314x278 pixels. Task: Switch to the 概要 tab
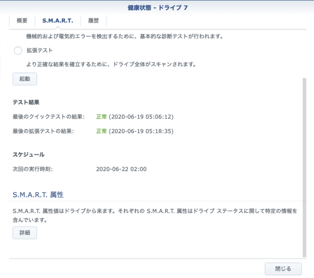[22, 21]
